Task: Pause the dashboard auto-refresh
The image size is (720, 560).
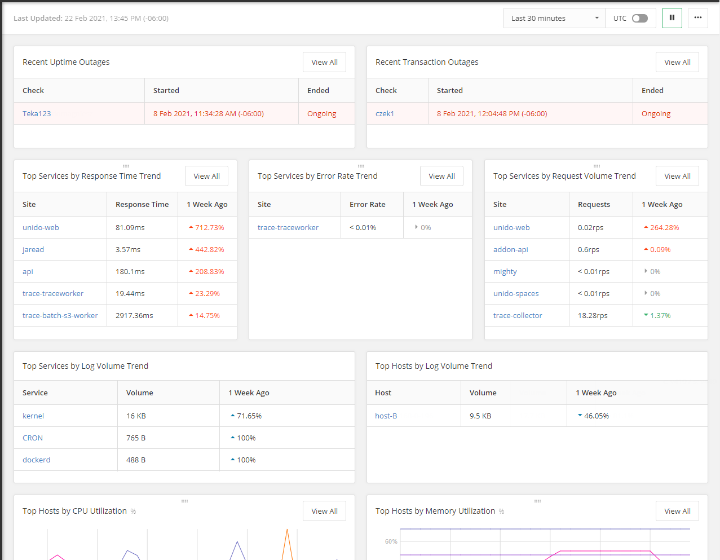Action: (672, 18)
